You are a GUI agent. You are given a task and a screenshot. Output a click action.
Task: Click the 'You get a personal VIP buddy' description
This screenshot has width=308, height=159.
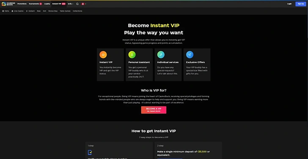click(138, 72)
